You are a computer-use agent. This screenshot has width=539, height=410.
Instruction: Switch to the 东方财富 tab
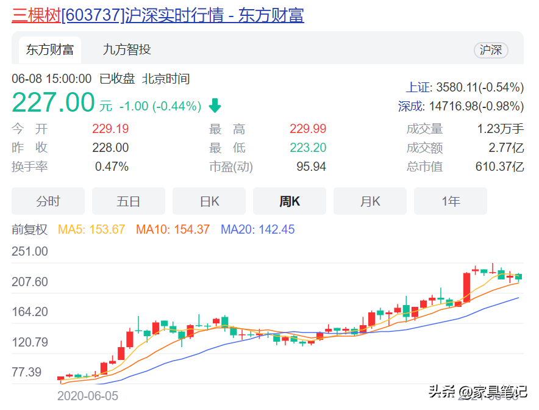pyautogui.click(x=50, y=50)
